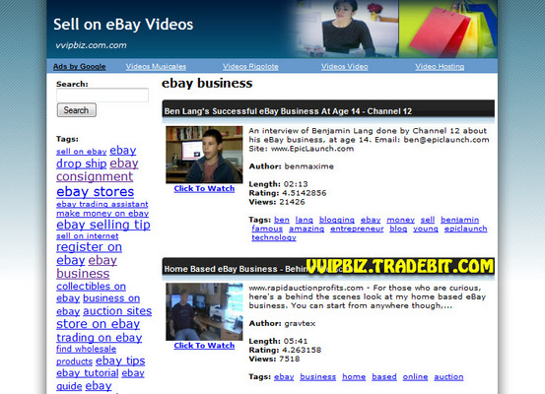
Task: Click the 'home' tag in second video
Action: (354, 377)
